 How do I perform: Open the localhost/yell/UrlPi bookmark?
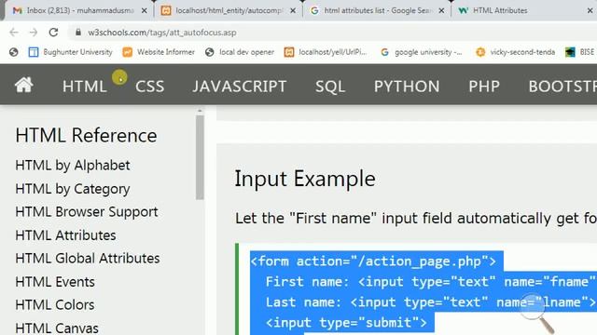tap(326, 52)
